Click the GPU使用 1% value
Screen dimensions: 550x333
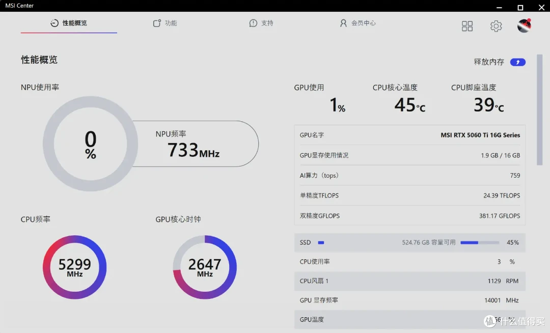(338, 105)
